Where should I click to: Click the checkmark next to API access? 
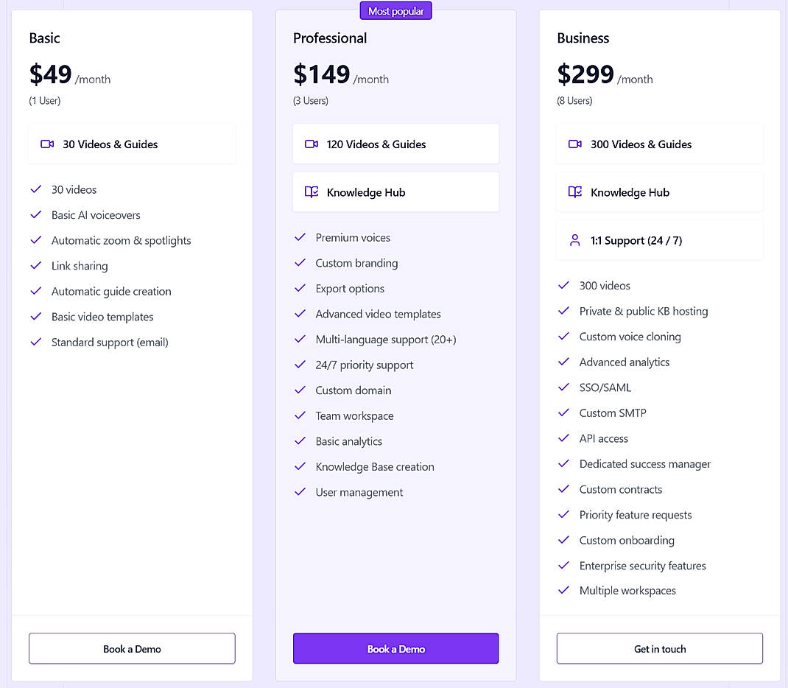[x=563, y=438]
